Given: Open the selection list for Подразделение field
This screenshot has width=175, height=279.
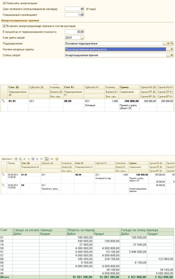Looking at the screenshot, I should [x=164, y=44].
